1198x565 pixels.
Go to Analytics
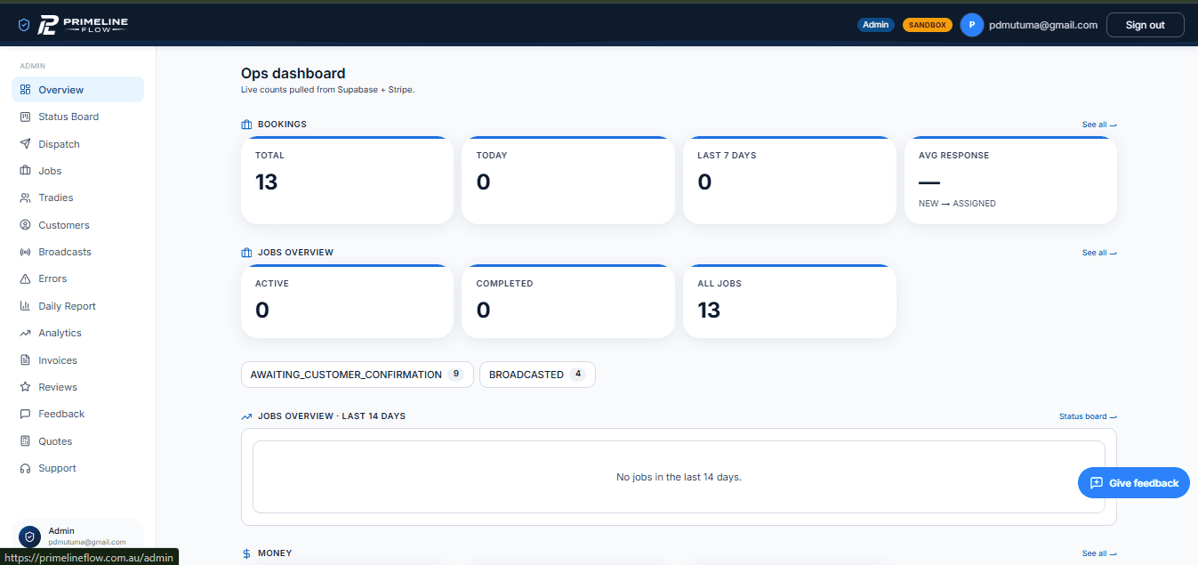[77, 333]
